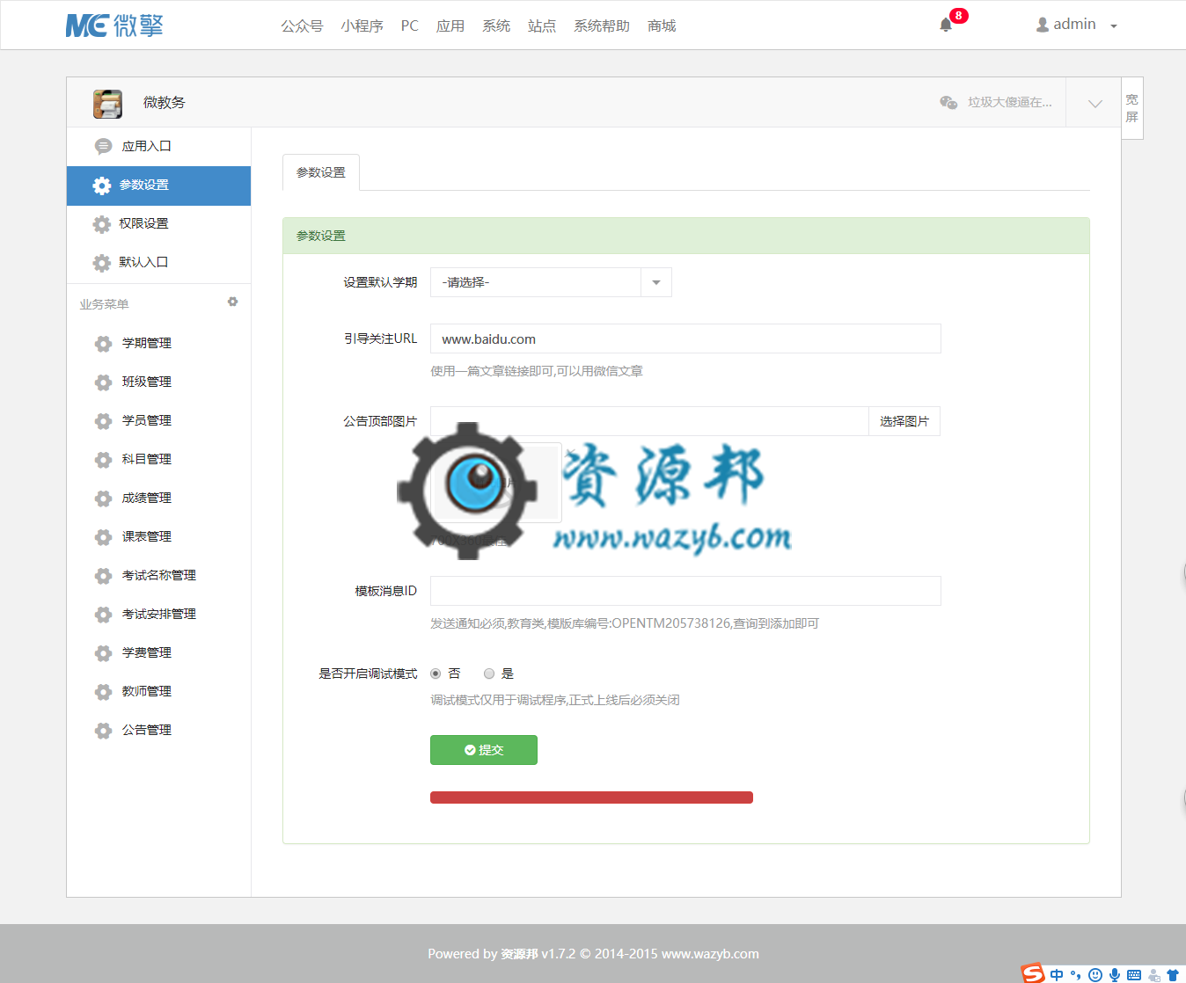Click the input method soft keyboard icon
This screenshot has height=983, width=1186.
1134,974
